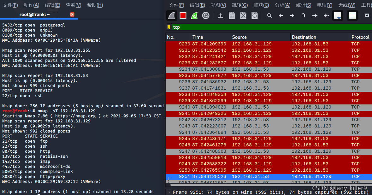Select packet number 9230 row

pos(269,44)
